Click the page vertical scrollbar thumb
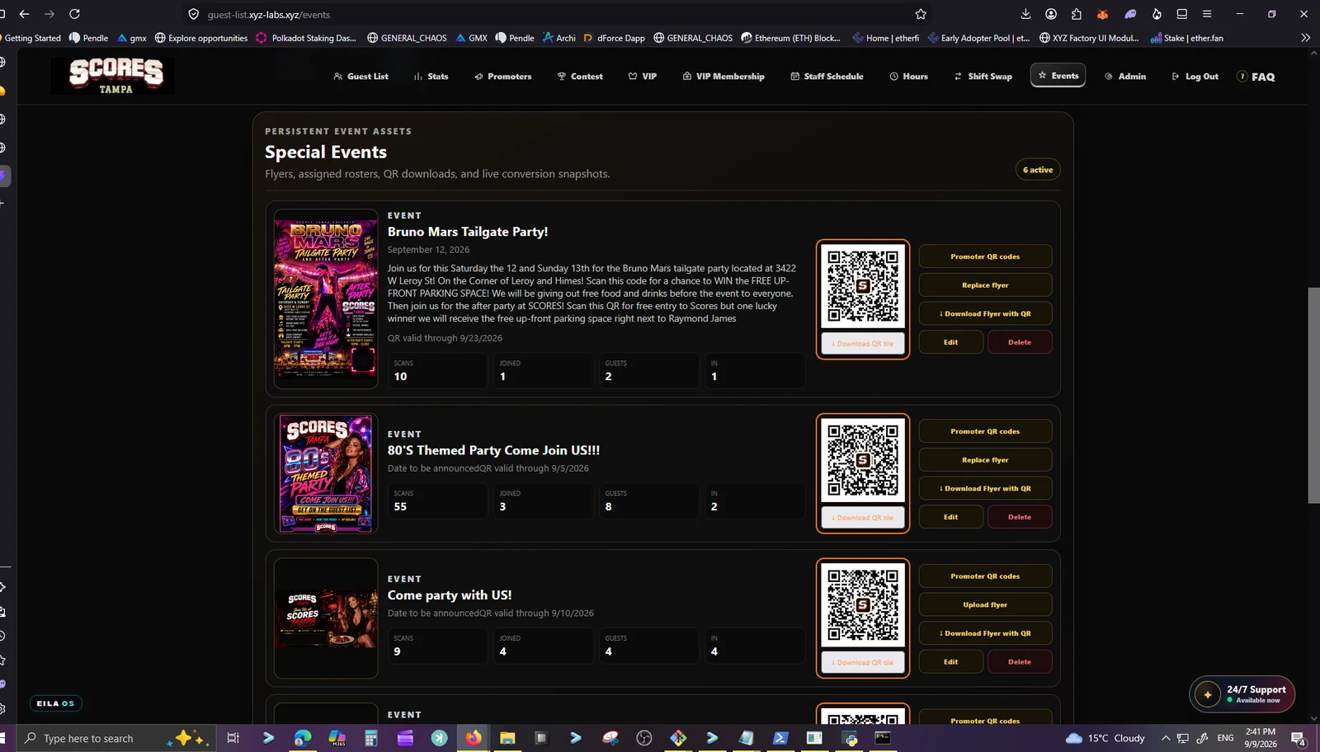 pyautogui.click(x=1313, y=395)
